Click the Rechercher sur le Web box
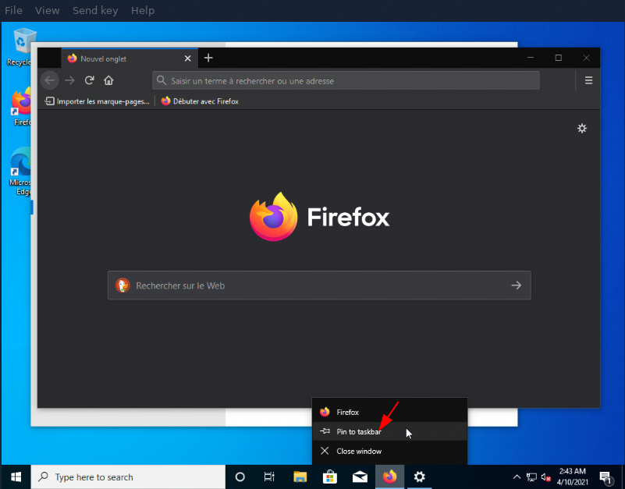This screenshot has width=625, height=489. [319, 285]
